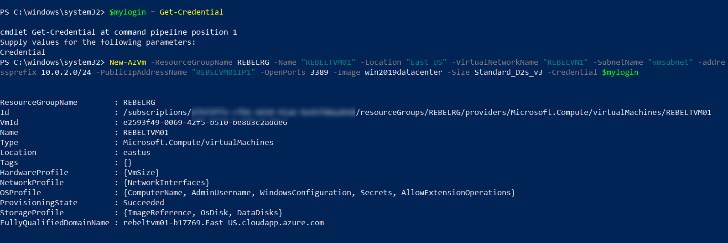Click the {ImageReference, OsDisk, DataDisks} StorageProfile value
The image size is (728, 243).
203,212
